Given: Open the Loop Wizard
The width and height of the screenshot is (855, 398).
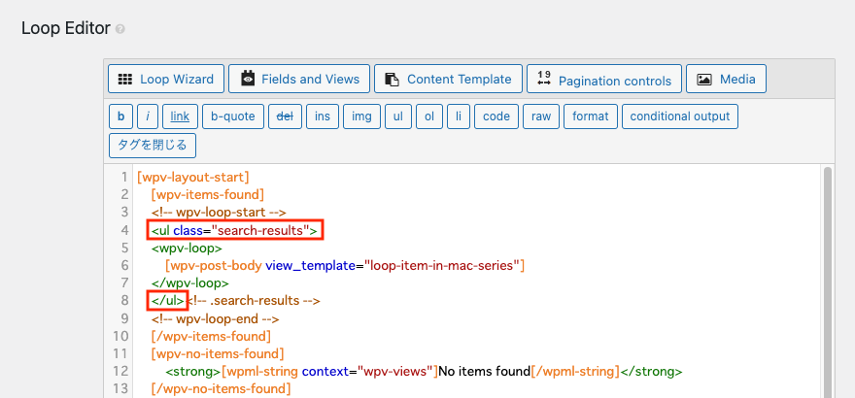Looking at the screenshot, I should tap(167, 80).
